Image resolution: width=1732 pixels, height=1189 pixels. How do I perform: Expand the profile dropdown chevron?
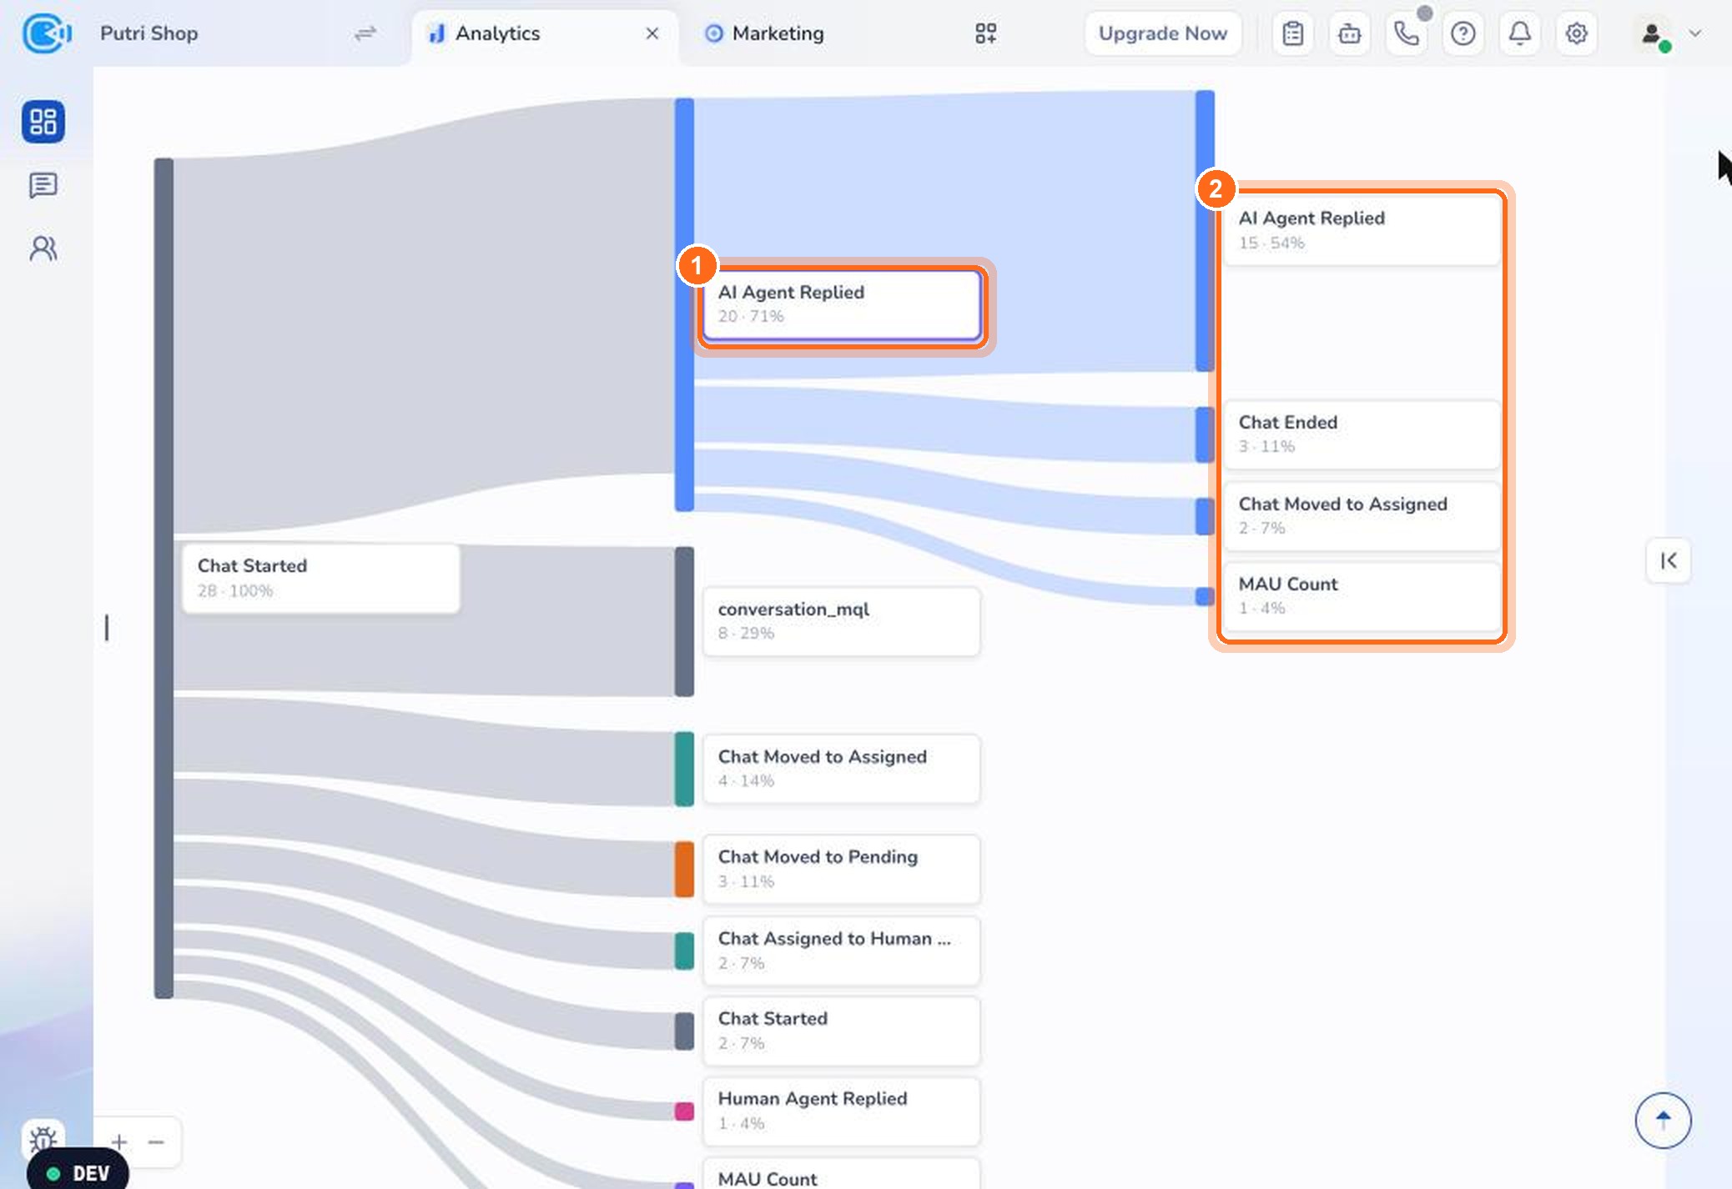pos(1695,33)
